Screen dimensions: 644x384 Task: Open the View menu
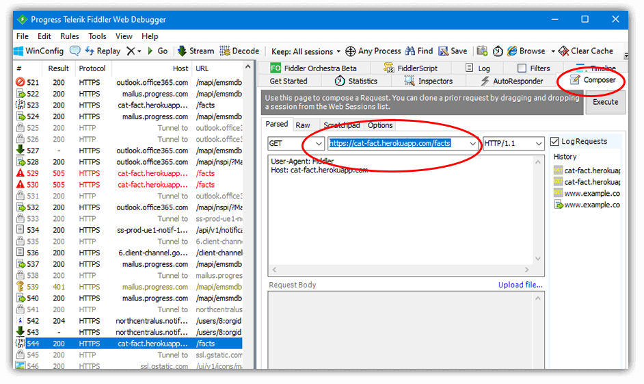124,36
